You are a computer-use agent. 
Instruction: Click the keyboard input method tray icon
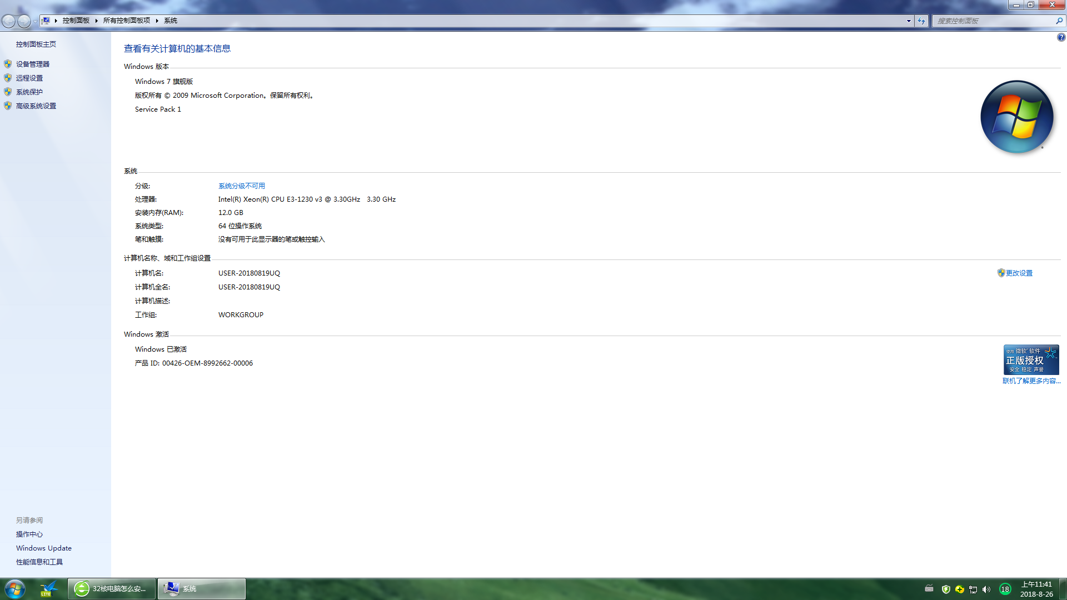(x=929, y=589)
